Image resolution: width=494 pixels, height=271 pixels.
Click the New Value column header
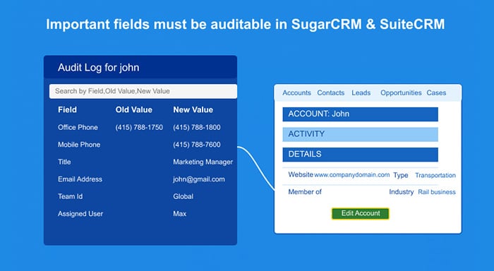[x=193, y=109]
